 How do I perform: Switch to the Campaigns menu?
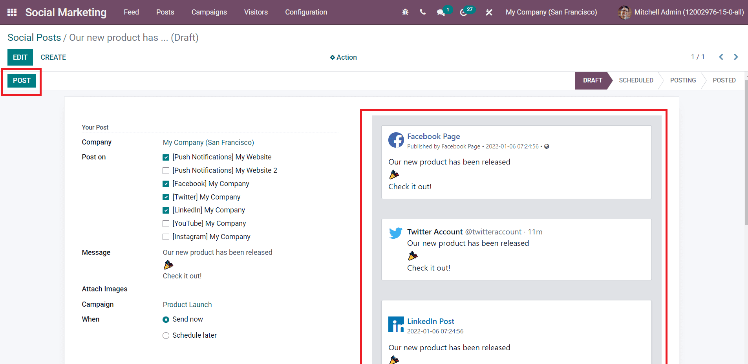(209, 12)
